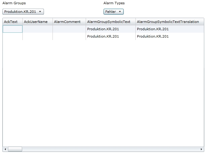This screenshot has height=154, width=207.
Task: Select the highlighted AckText cell in first row
Action: pos(13,29)
